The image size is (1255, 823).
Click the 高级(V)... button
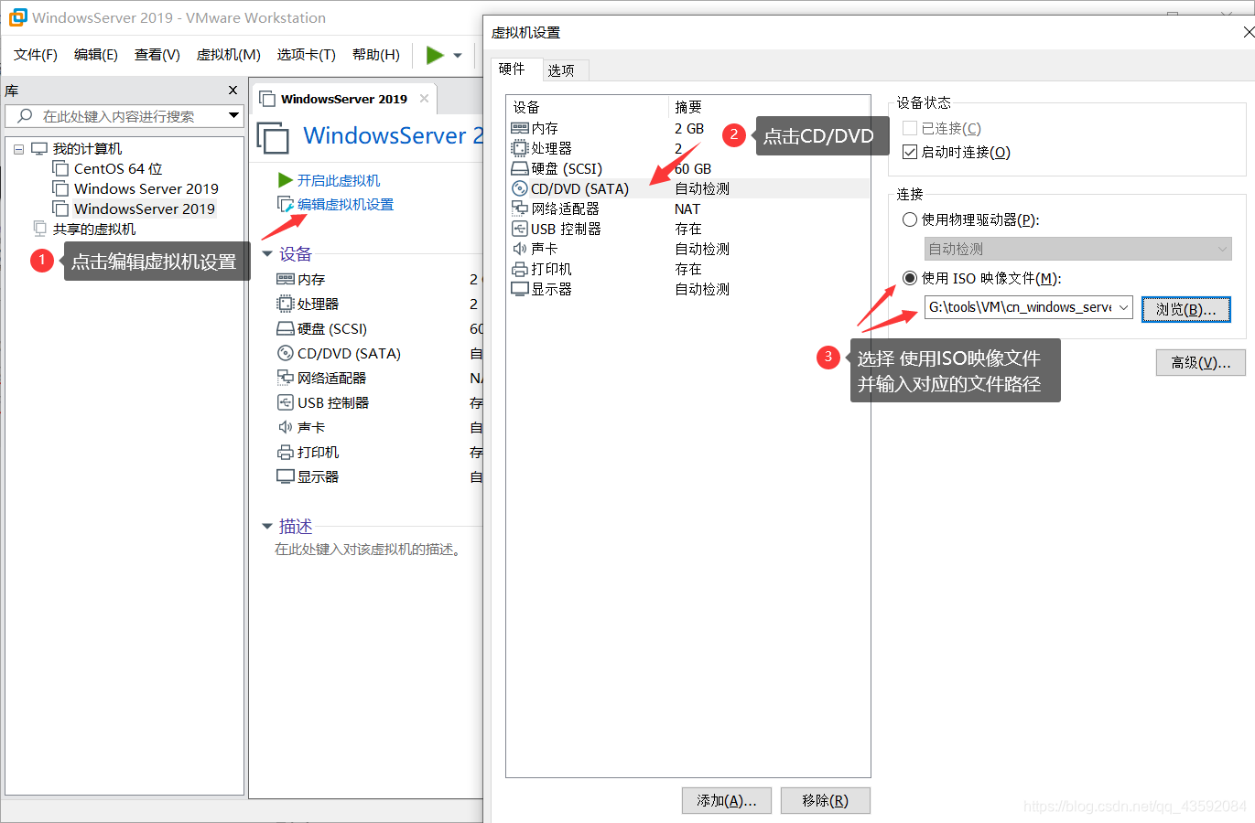[x=1201, y=362]
